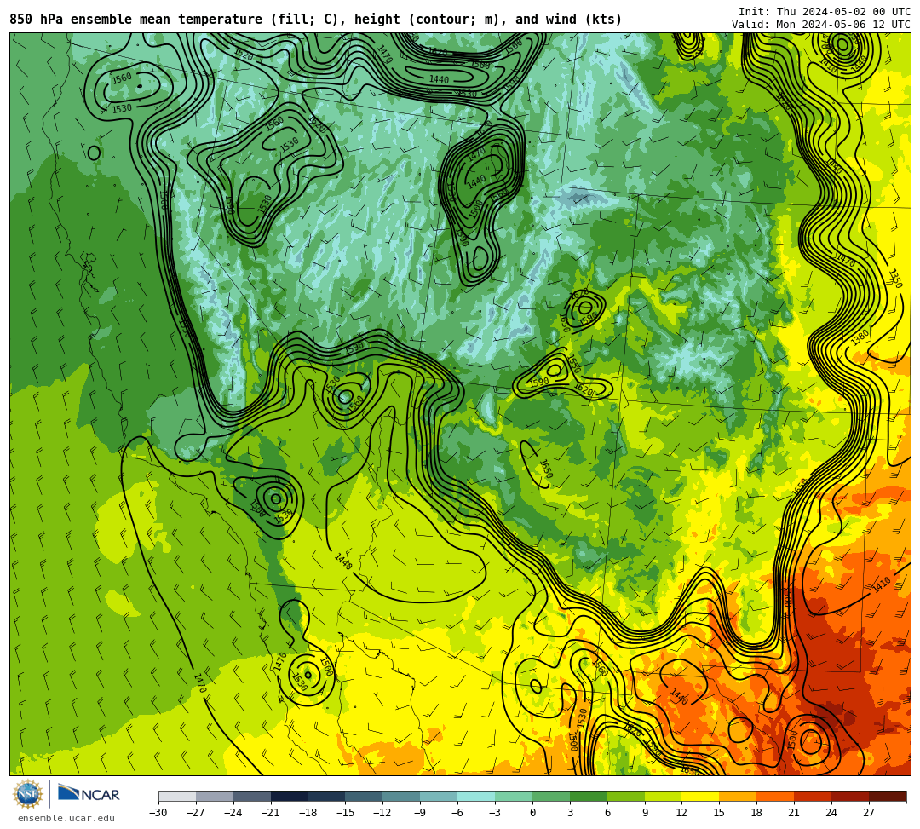The image size is (920, 829).
Task: Pick the 18 to 21 orange swatch
Action: (776, 796)
